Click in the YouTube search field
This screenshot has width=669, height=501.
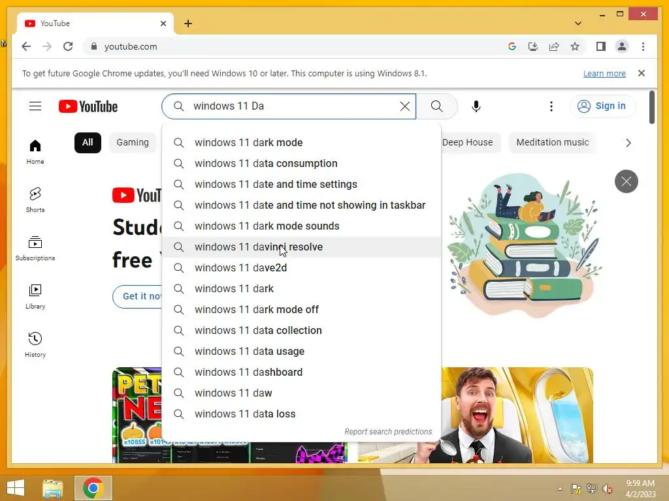(290, 106)
